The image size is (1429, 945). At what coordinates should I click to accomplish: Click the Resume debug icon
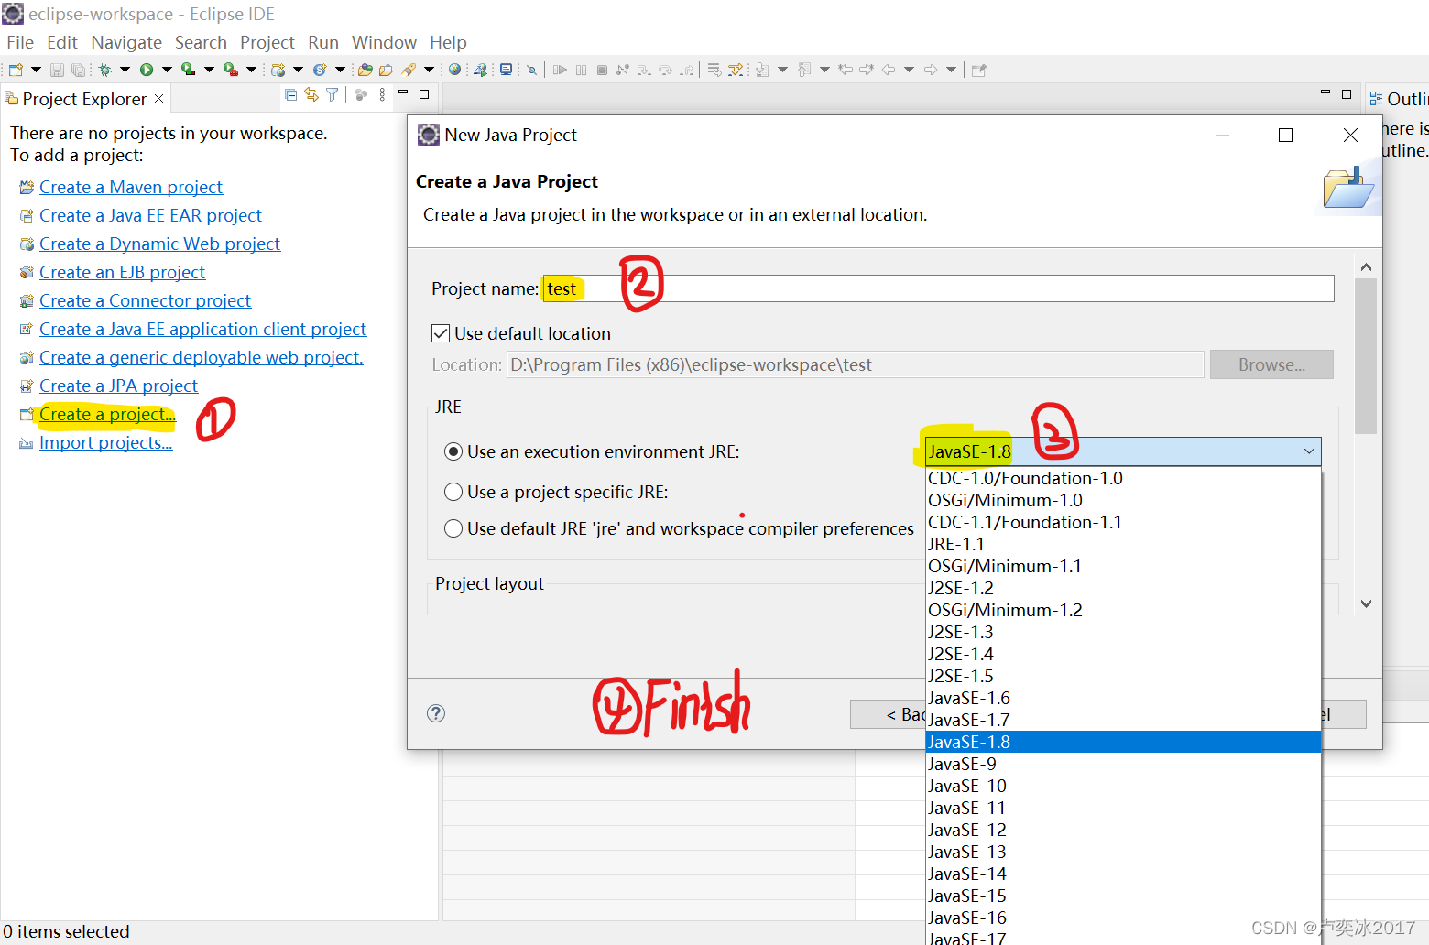point(560,70)
